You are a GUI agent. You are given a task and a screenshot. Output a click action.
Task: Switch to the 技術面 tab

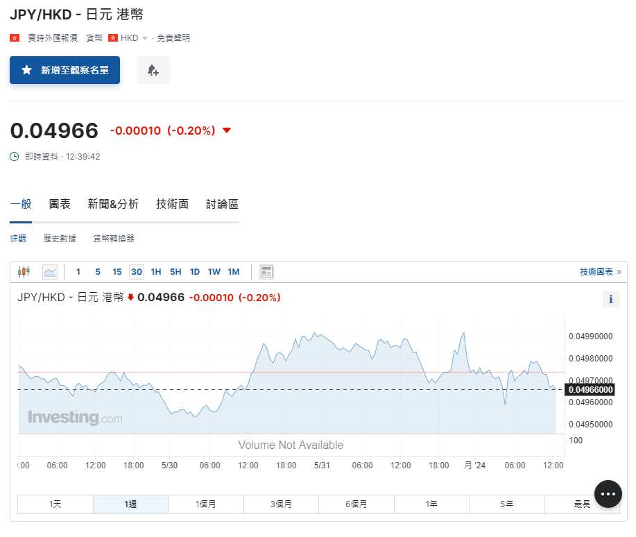point(172,204)
